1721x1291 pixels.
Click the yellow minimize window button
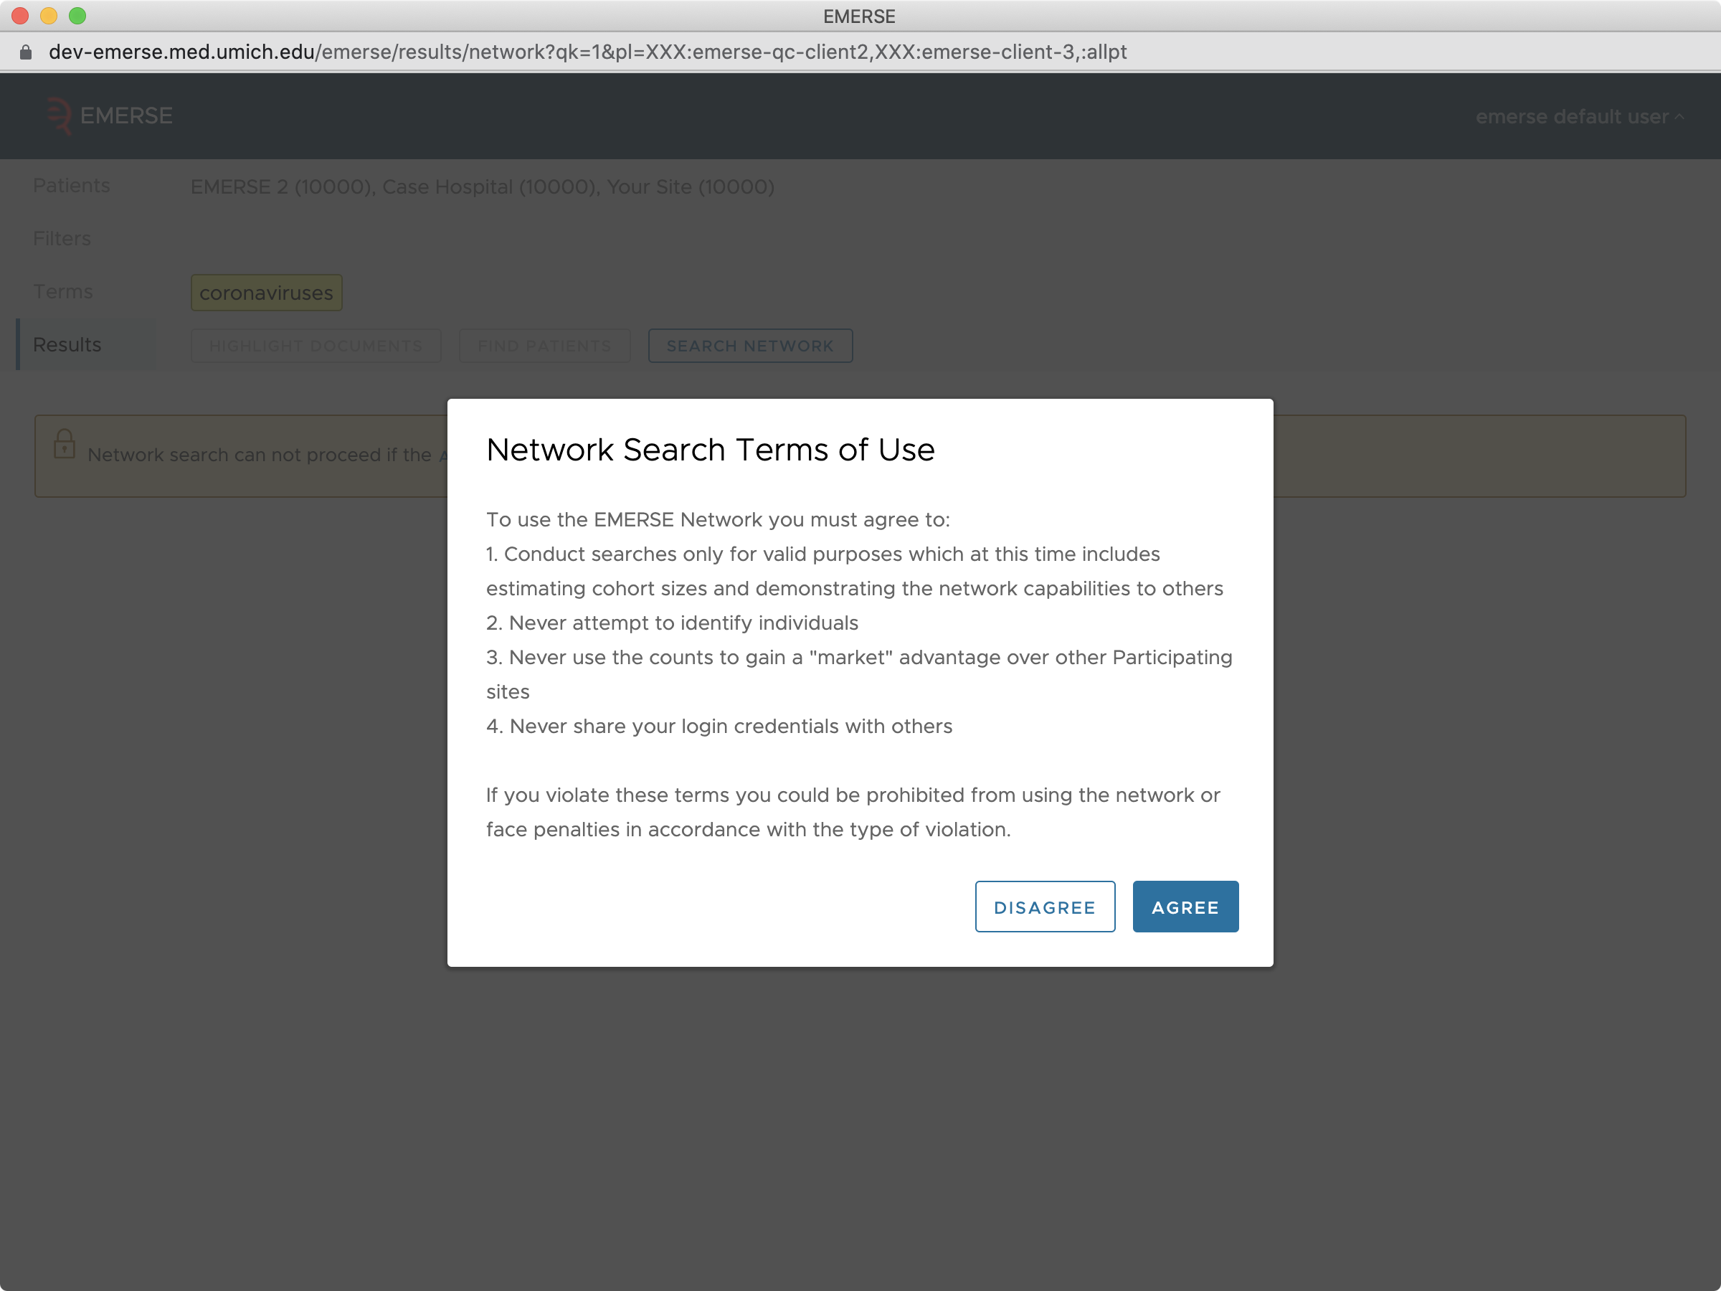coord(49,16)
